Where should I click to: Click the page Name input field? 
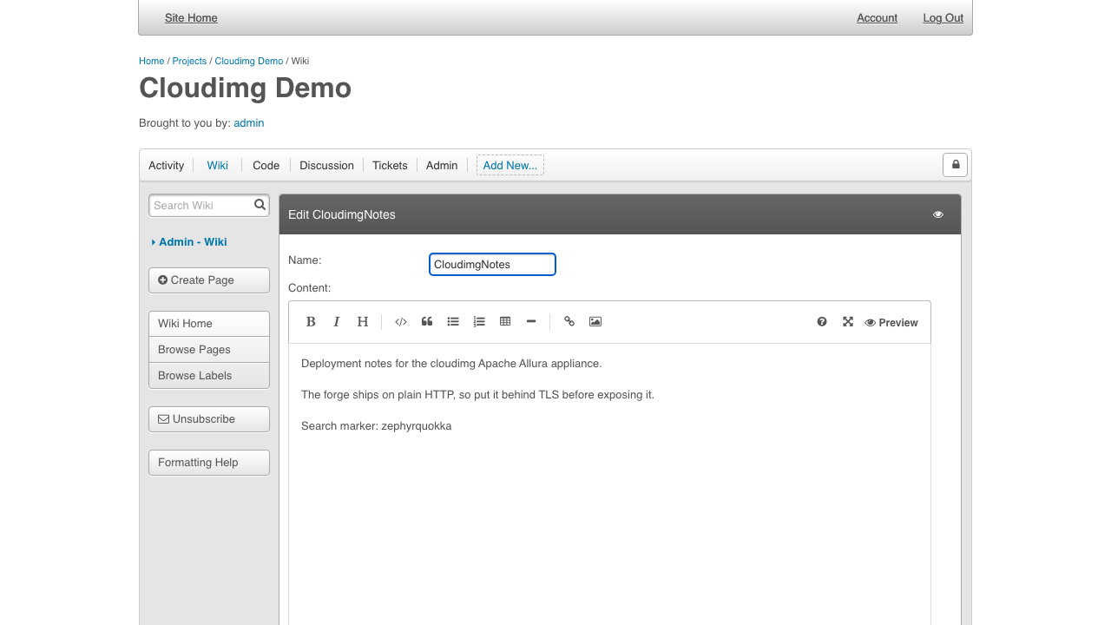coord(492,265)
